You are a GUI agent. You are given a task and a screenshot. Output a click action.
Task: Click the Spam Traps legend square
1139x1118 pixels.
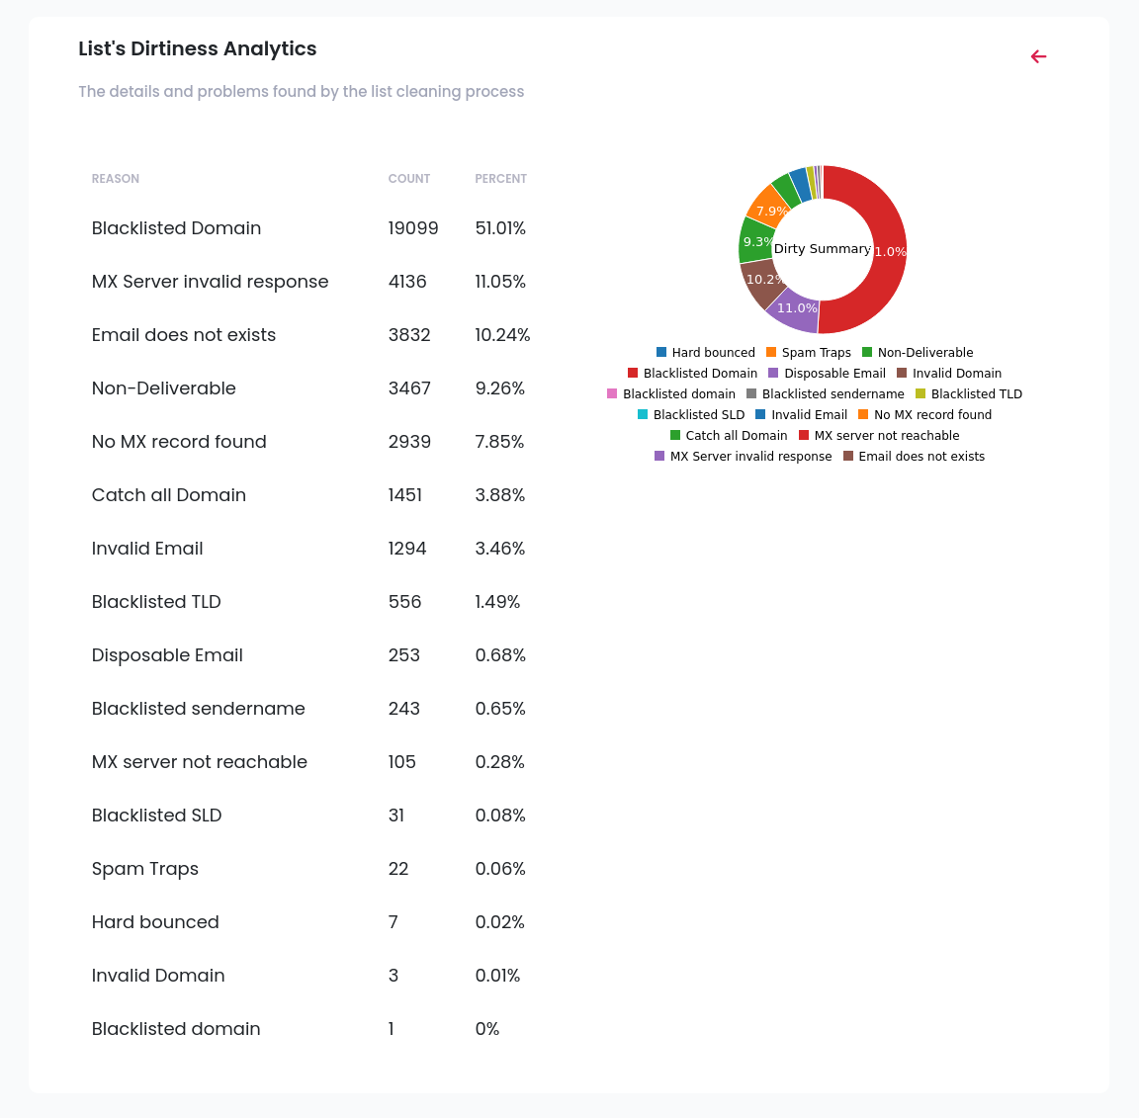pos(774,352)
